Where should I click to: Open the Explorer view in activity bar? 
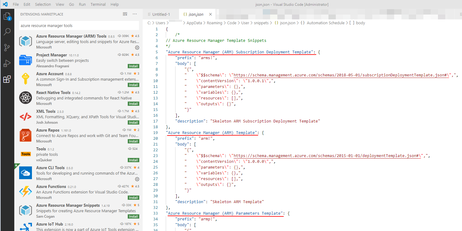[7, 16]
